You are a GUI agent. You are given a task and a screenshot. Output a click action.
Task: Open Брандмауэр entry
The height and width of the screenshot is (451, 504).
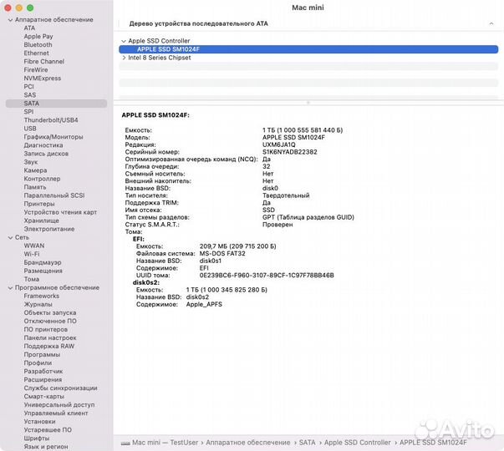click(x=43, y=262)
